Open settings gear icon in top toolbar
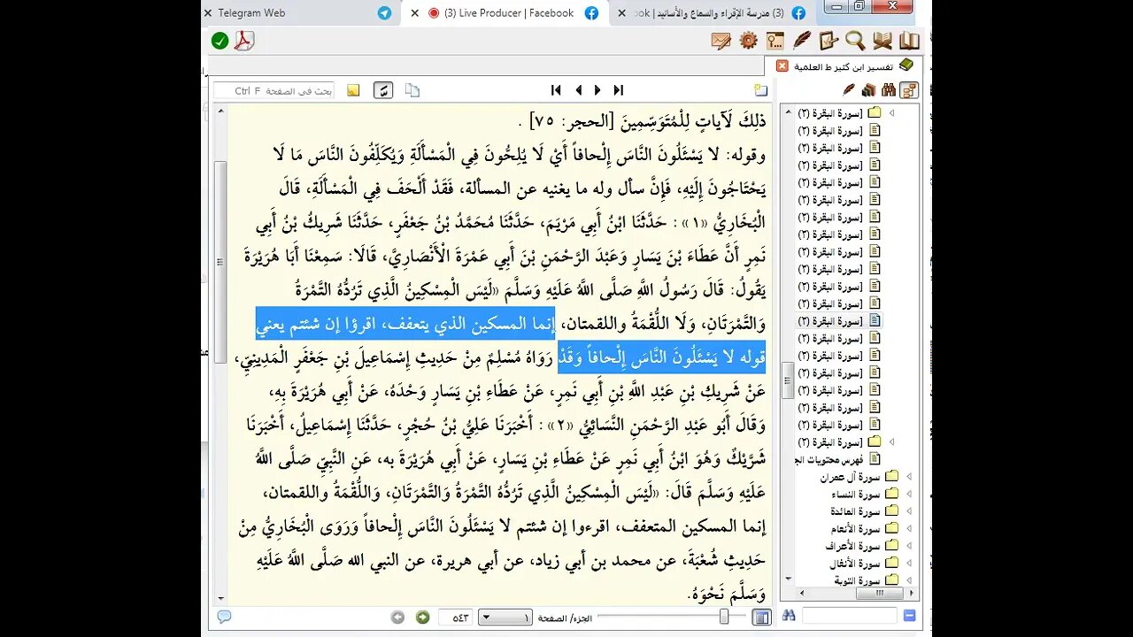 pos(748,40)
